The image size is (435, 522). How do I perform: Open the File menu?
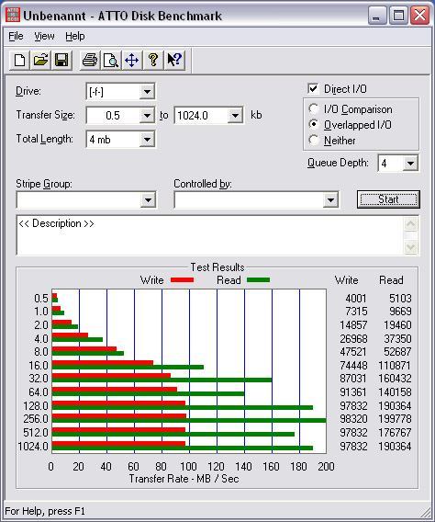16,36
